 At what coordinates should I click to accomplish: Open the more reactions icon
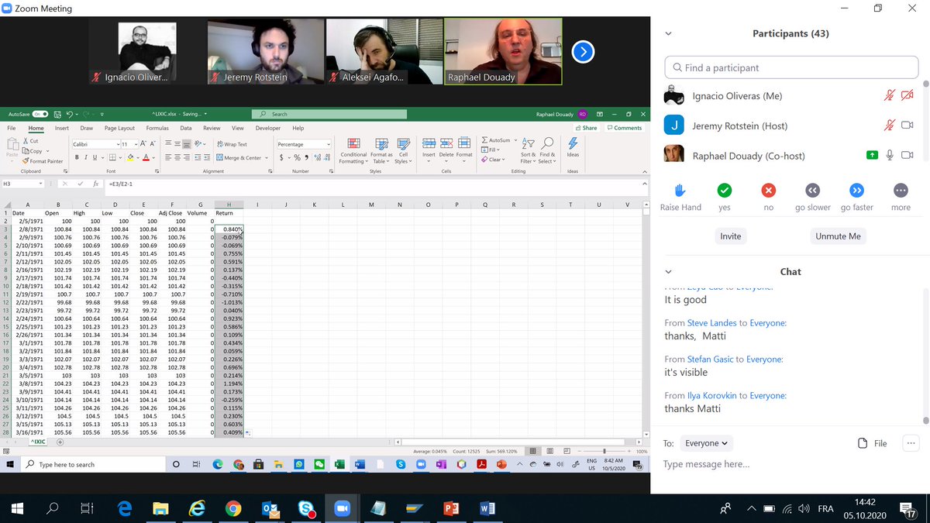point(901,190)
